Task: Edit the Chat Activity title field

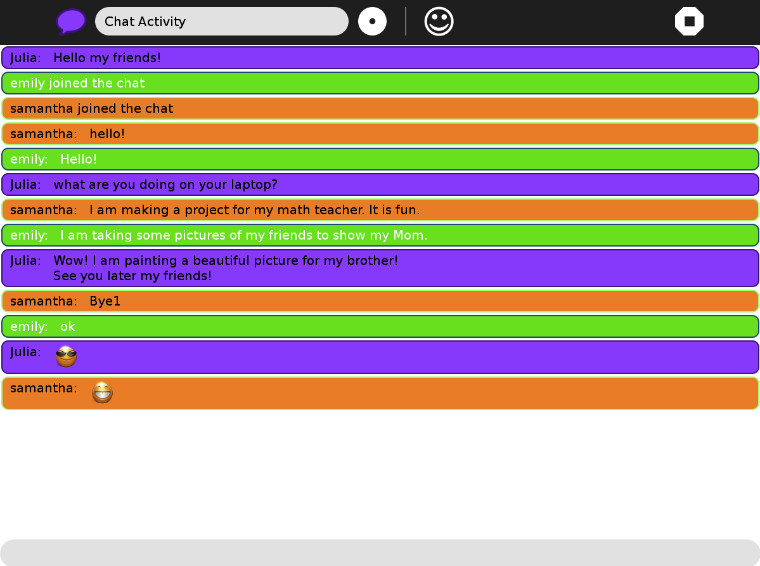Action: pyautogui.click(x=222, y=22)
